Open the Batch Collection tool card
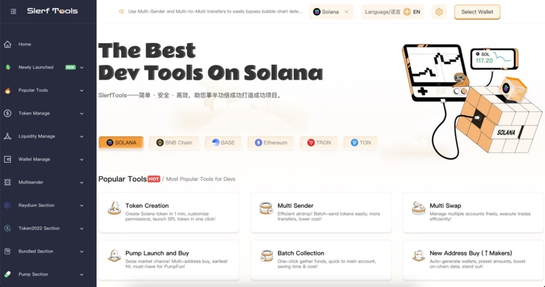Viewport: 545px width, 287px height. 321,260
